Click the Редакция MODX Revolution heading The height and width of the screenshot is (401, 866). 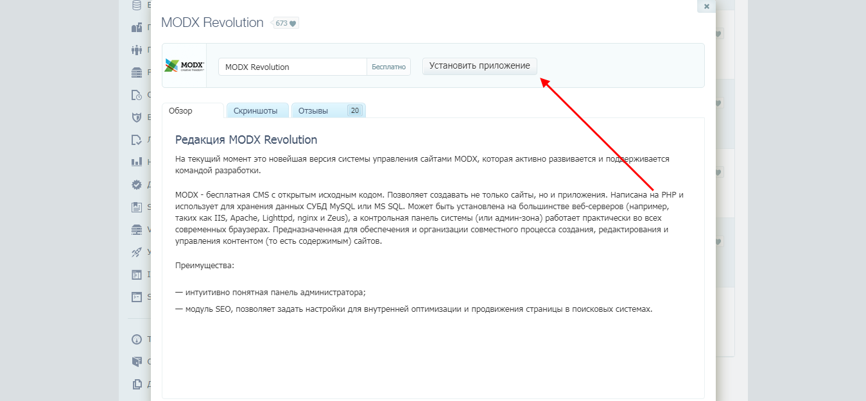pyautogui.click(x=247, y=139)
